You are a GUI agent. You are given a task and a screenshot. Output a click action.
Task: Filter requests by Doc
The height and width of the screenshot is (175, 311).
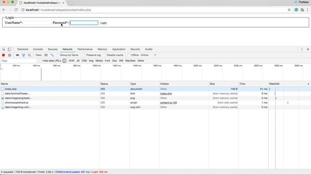click(115, 61)
